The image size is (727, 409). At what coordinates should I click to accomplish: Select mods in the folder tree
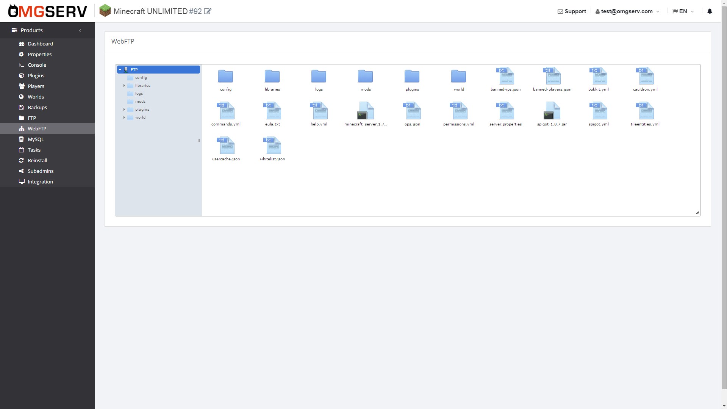tap(140, 102)
